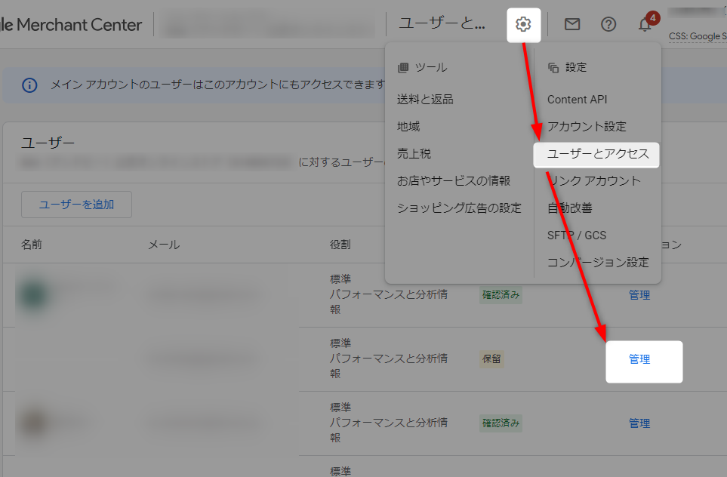The image size is (727, 477).
Task: Click the settings gear icon
Action: pyautogui.click(x=523, y=24)
